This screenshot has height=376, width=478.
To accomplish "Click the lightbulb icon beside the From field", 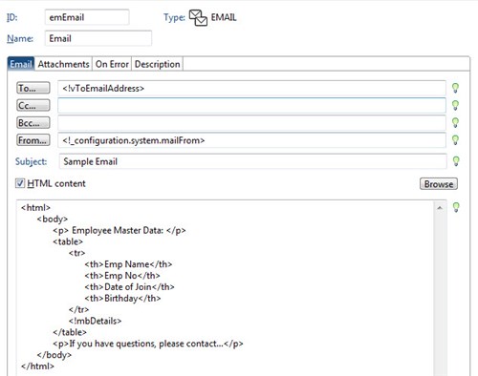I will click(455, 140).
